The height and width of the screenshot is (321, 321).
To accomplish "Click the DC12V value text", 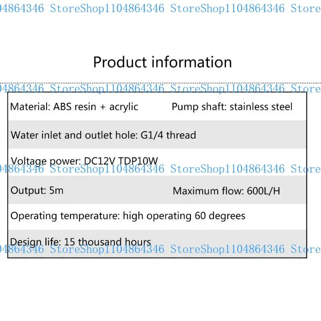I will 100,161.
